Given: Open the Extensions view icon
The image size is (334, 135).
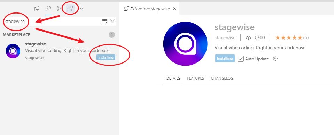Looking at the screenshot, I should tap(70, 9).
